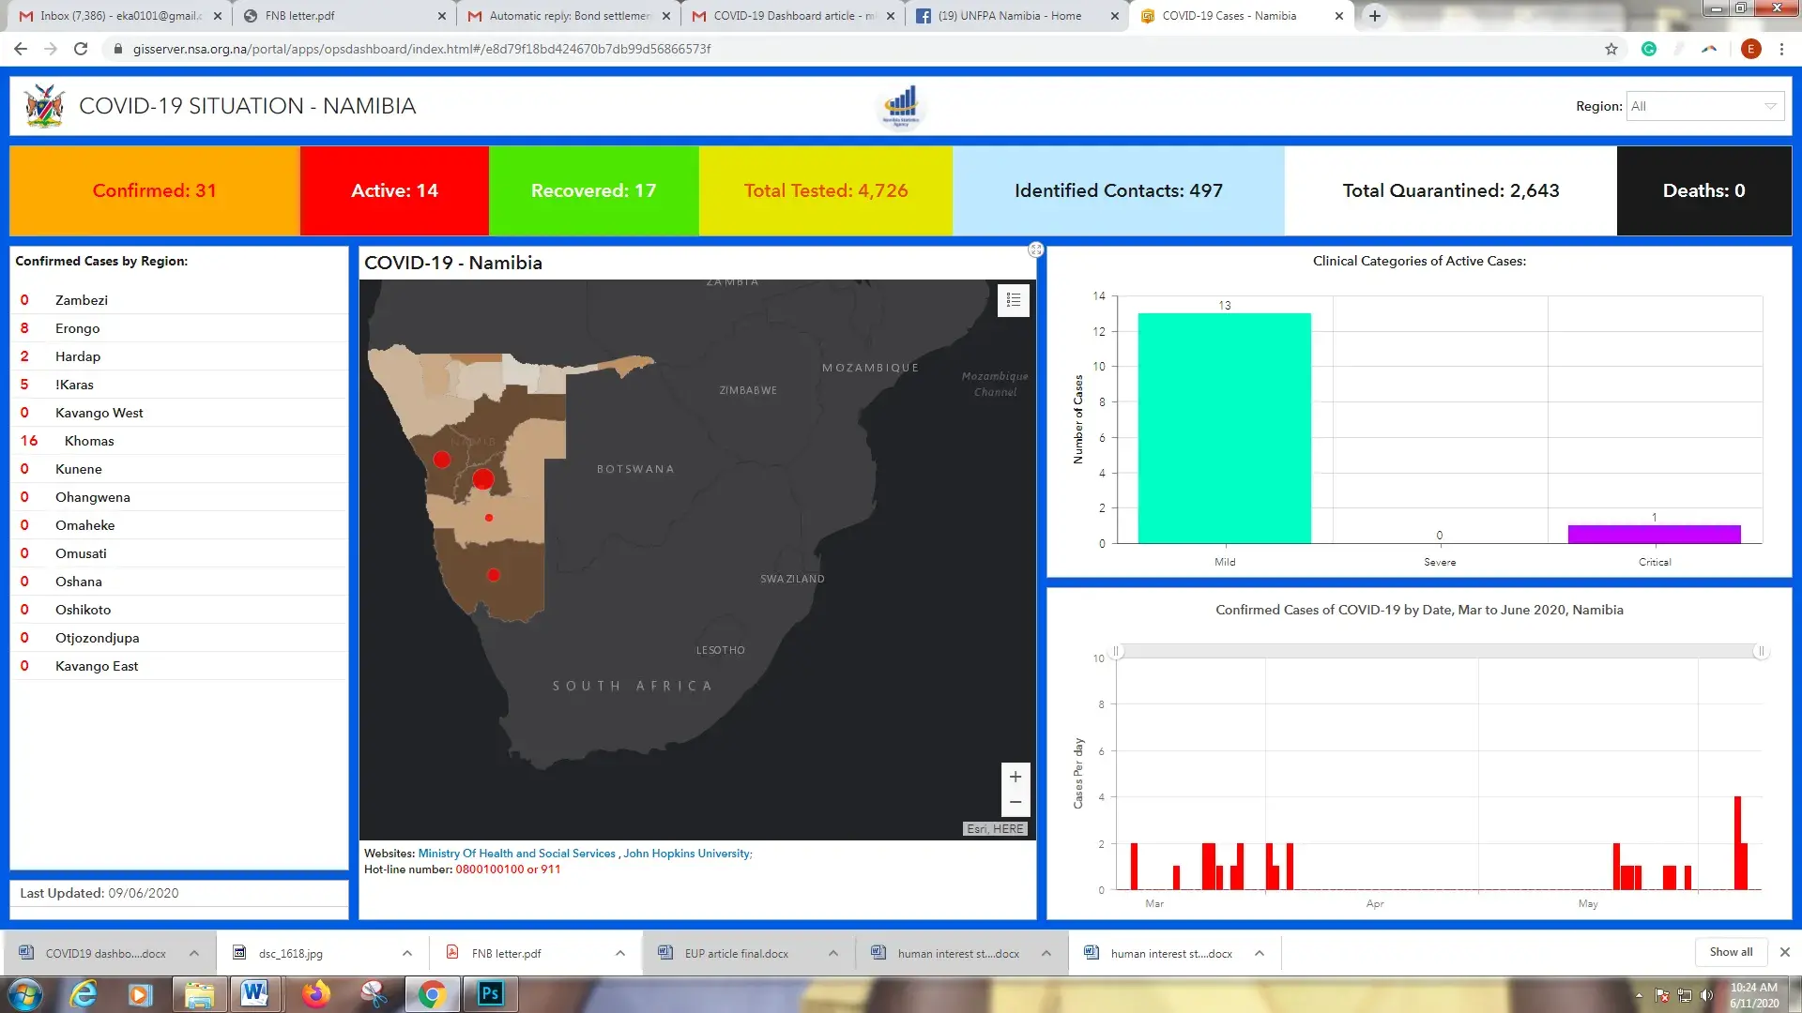
Task: Open Windows Start menu
Action: pos(25,994)
